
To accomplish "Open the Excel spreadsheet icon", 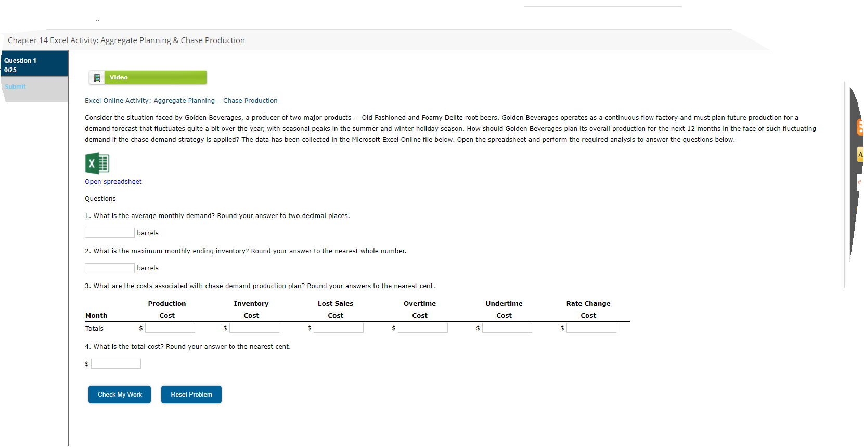I will (x=97, y=164).
